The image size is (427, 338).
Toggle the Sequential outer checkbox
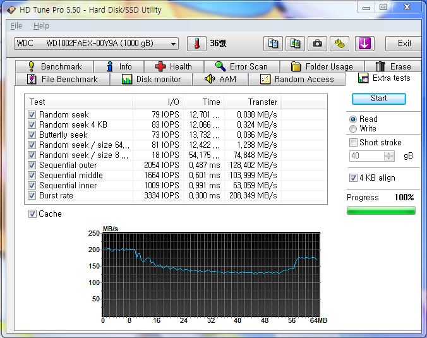[32, 166]
